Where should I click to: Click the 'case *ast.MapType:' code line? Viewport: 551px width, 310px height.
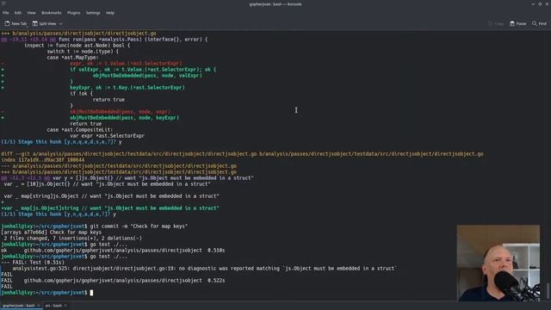[72, 58]
